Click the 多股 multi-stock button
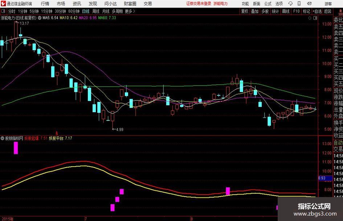The image size is (343, 221). pos(265,11)
